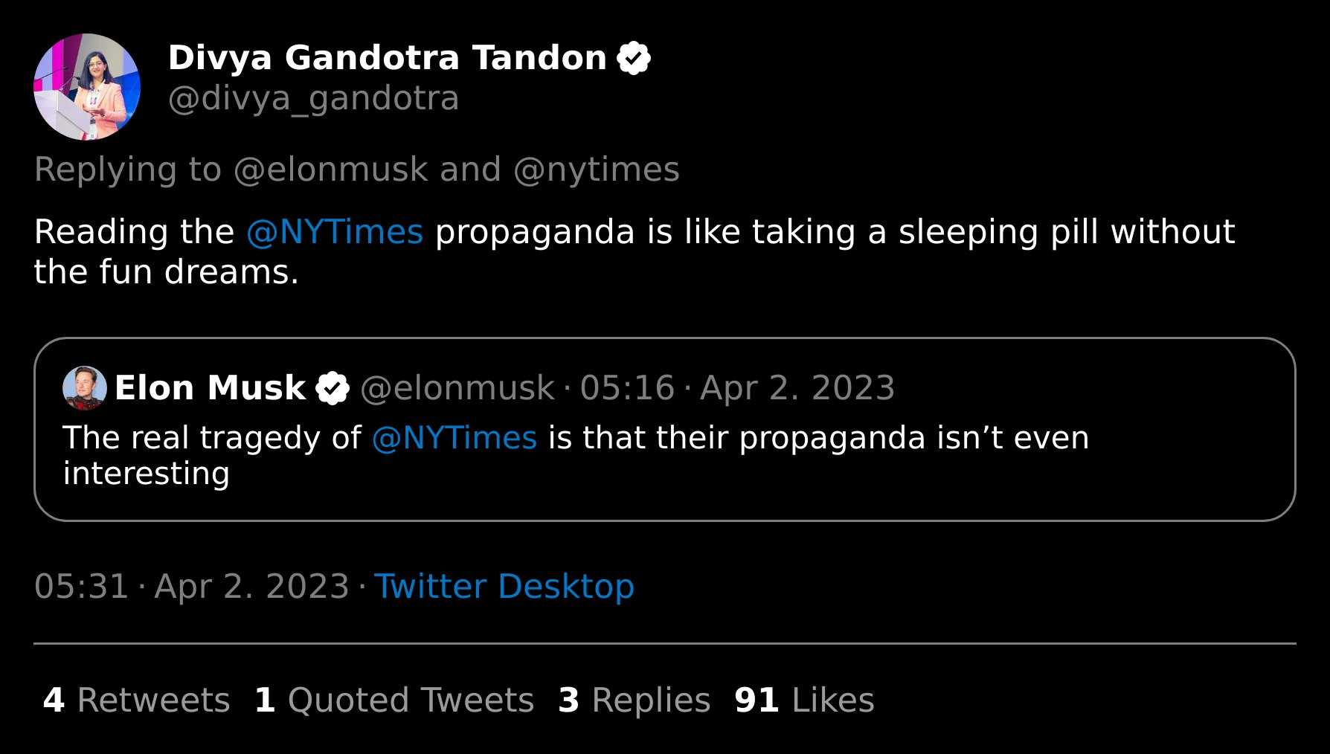Viewport: 1330px width, 754px height.
Task: Open the @NYTimes mention inside quoted tweet
Action: (x=454, y=438)
